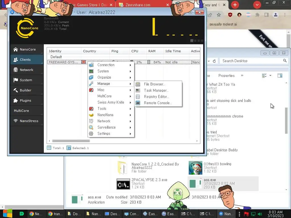Screen dimensions: 291x218
Task: Select the Clients sidebar tab
Action: click(27, 60)
